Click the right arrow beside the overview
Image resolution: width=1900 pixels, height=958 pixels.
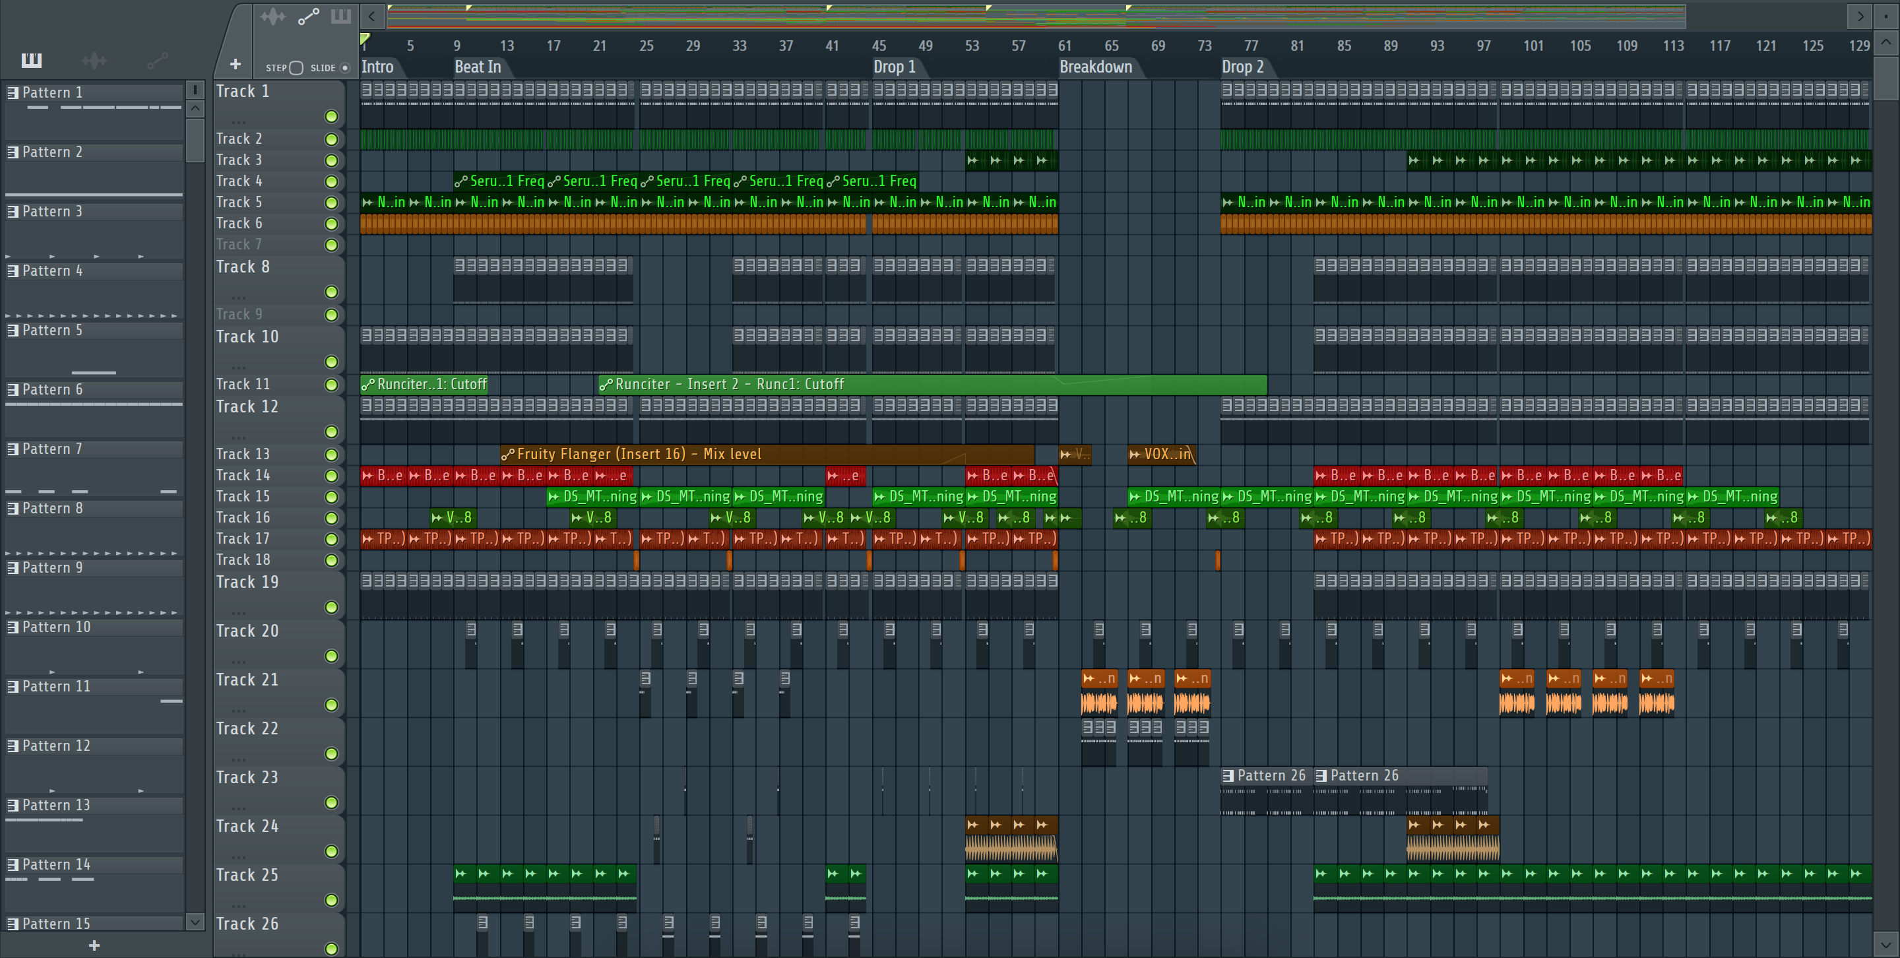[x=1860, y=15]
